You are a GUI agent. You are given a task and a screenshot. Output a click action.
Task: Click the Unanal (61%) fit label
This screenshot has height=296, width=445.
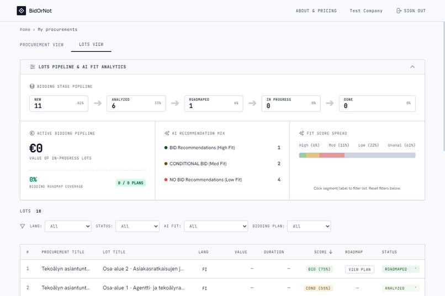click(401, 146)
